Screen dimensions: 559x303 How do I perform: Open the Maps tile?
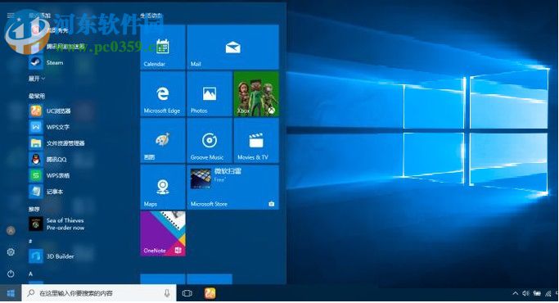[163, 187]
